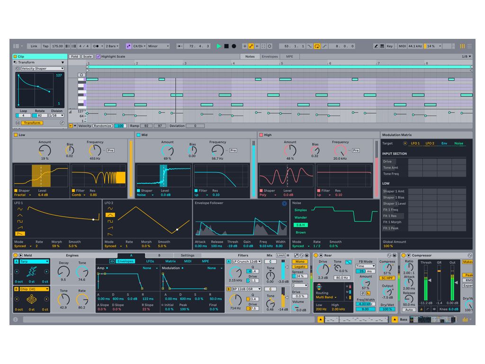Turn off the Mid band Filter toggle
The width and height of the screenshot is (485, 364).
196,191
